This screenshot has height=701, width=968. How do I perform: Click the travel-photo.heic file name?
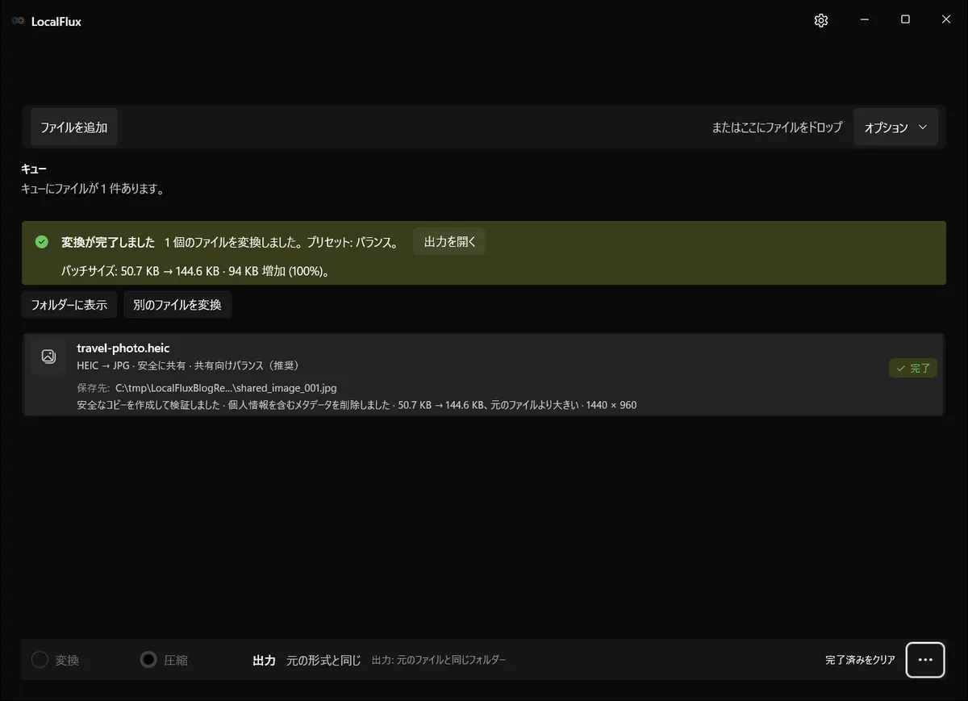tap(123, 348)
